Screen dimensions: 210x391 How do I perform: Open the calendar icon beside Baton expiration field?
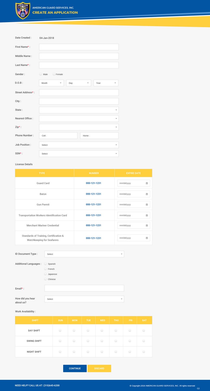coord(147,194)
